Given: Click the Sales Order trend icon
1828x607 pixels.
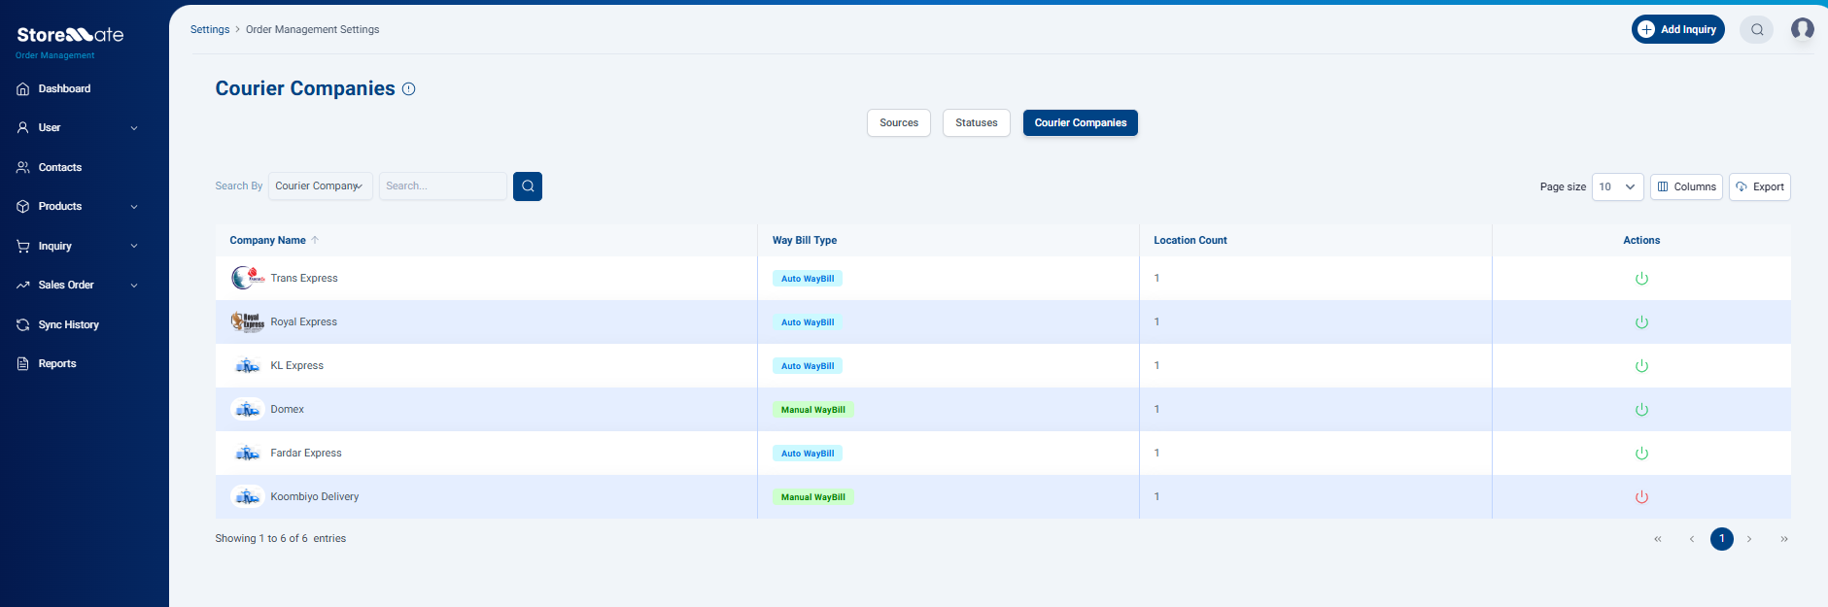Looking at the screenshot, I should (23, 286).
